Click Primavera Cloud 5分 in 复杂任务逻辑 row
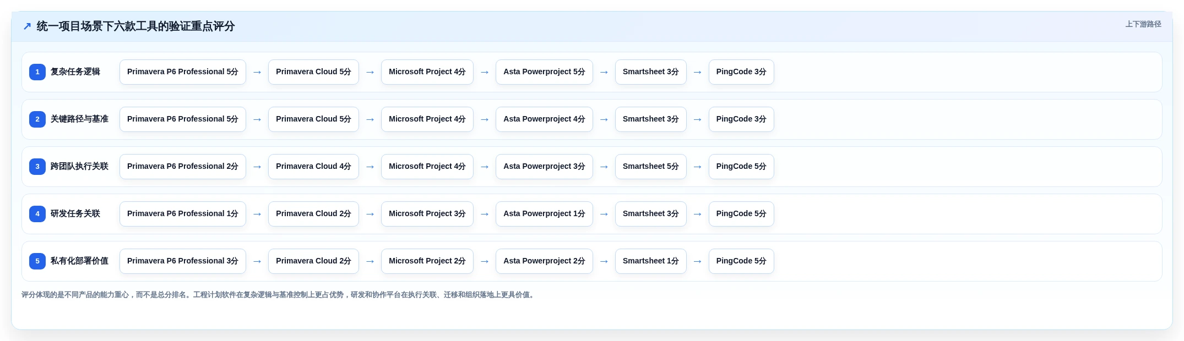The width and height of the screenshot is (1184, 341). pyautogui.click(x=313, y=72)
